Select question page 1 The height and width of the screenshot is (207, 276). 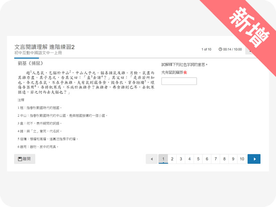point(163,159)
